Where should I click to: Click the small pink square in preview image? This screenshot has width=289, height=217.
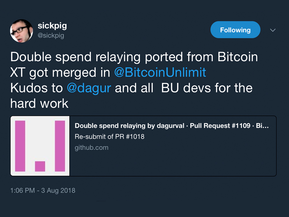[x=40, y=166]
